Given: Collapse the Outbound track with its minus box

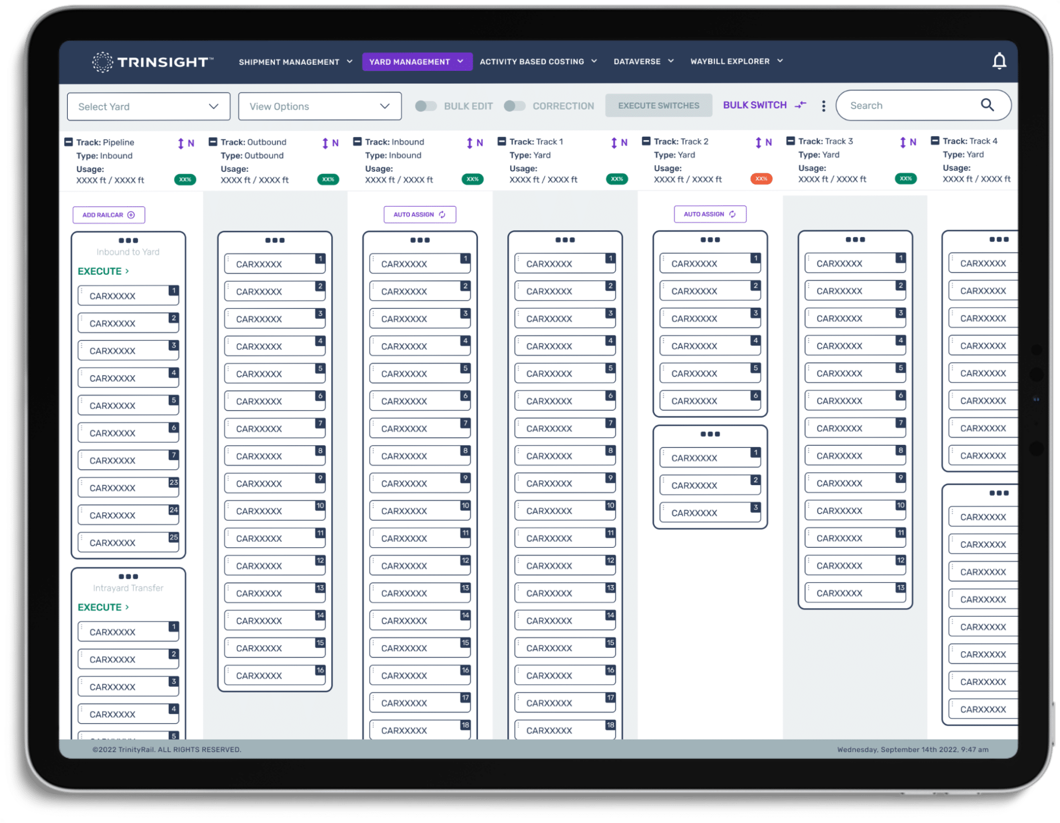Looking at the screenshot, I should pyautogui.click(x=213, y=142).
